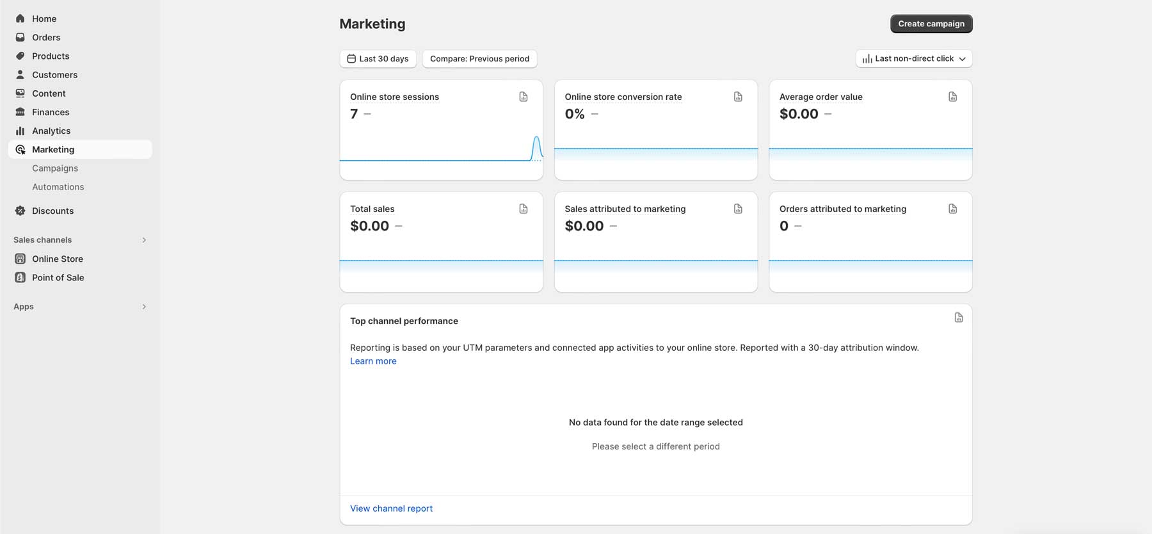The width and height of the screenshot is (1152, 534).
Task: Open the Last non-direct click attribution dropdown
Action: [x=913, y=59]
